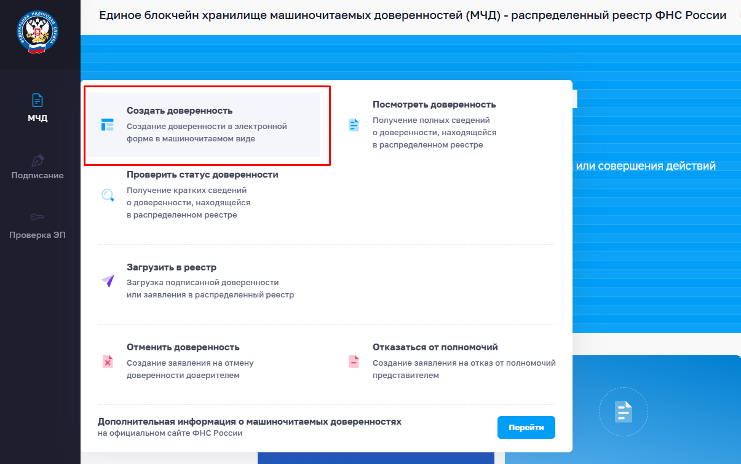
Task: Open the МЧД section document icon in sidebar
Action: [x=38, y=100]
